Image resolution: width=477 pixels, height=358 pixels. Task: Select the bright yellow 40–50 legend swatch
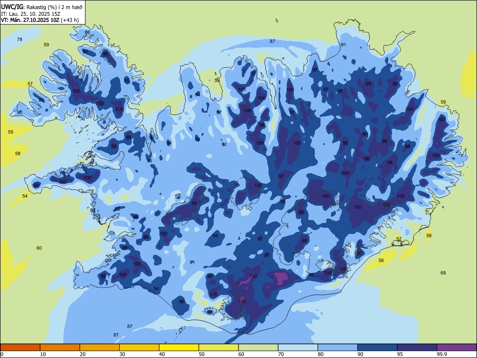coord(179,347)
